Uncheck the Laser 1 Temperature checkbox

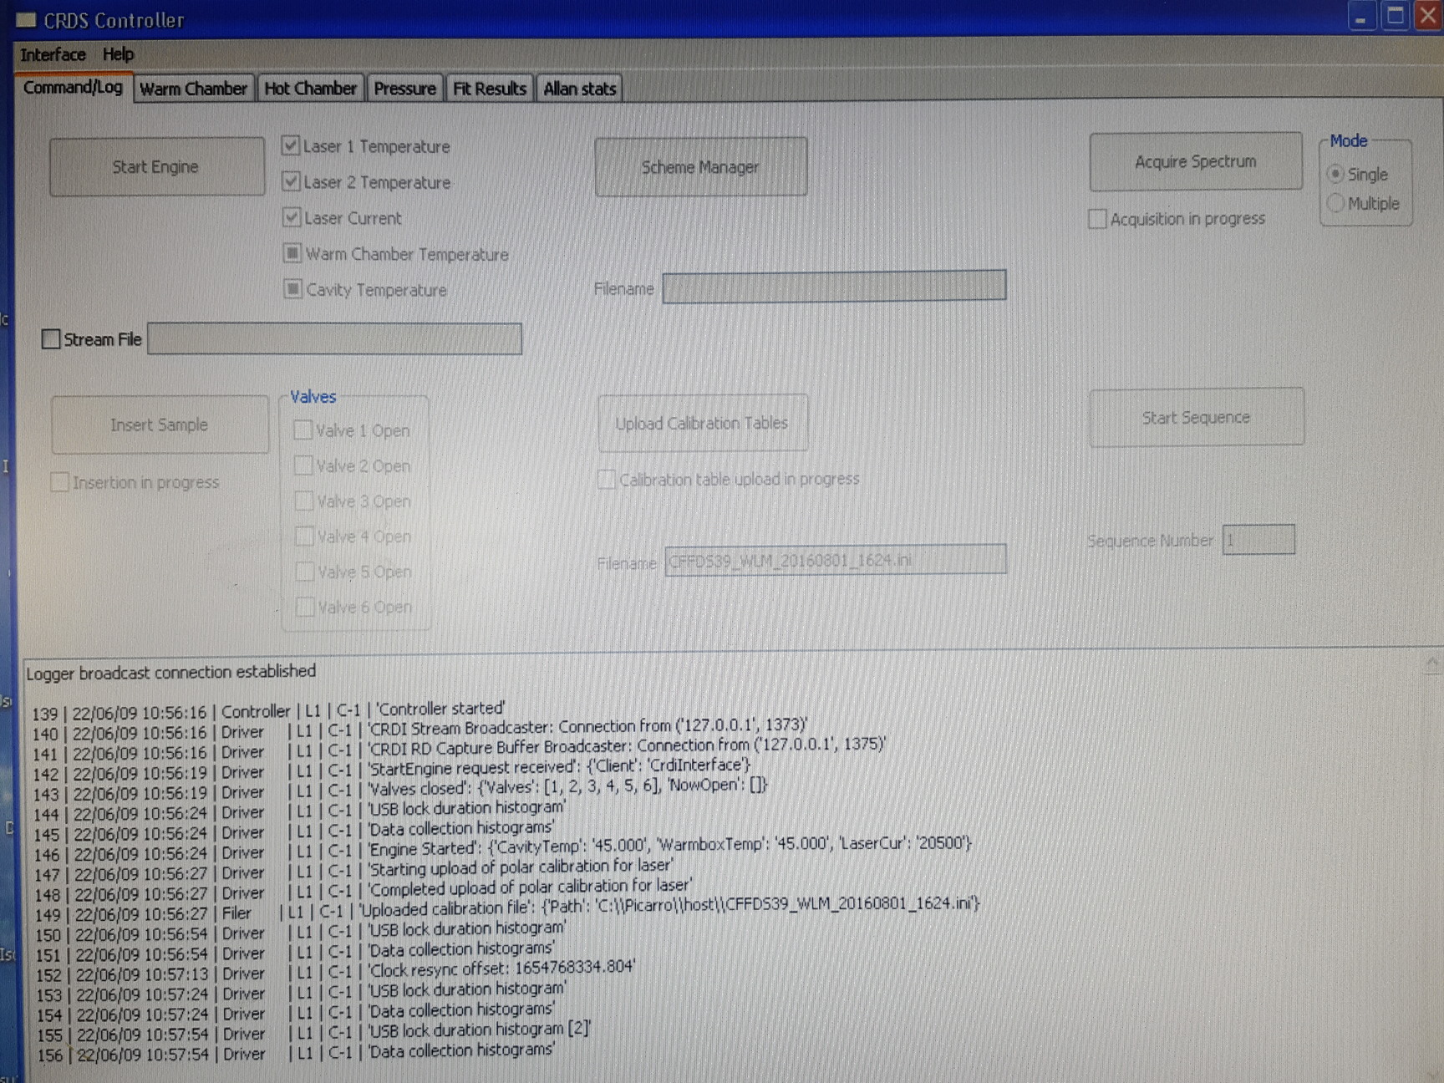point(291,146)
